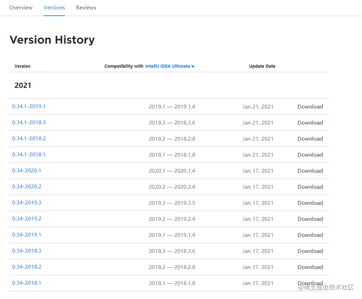Image resolution: width=362 pixels, height=299 pixels.
Task: Click the Version column header
Action: [x=22, y=66]
